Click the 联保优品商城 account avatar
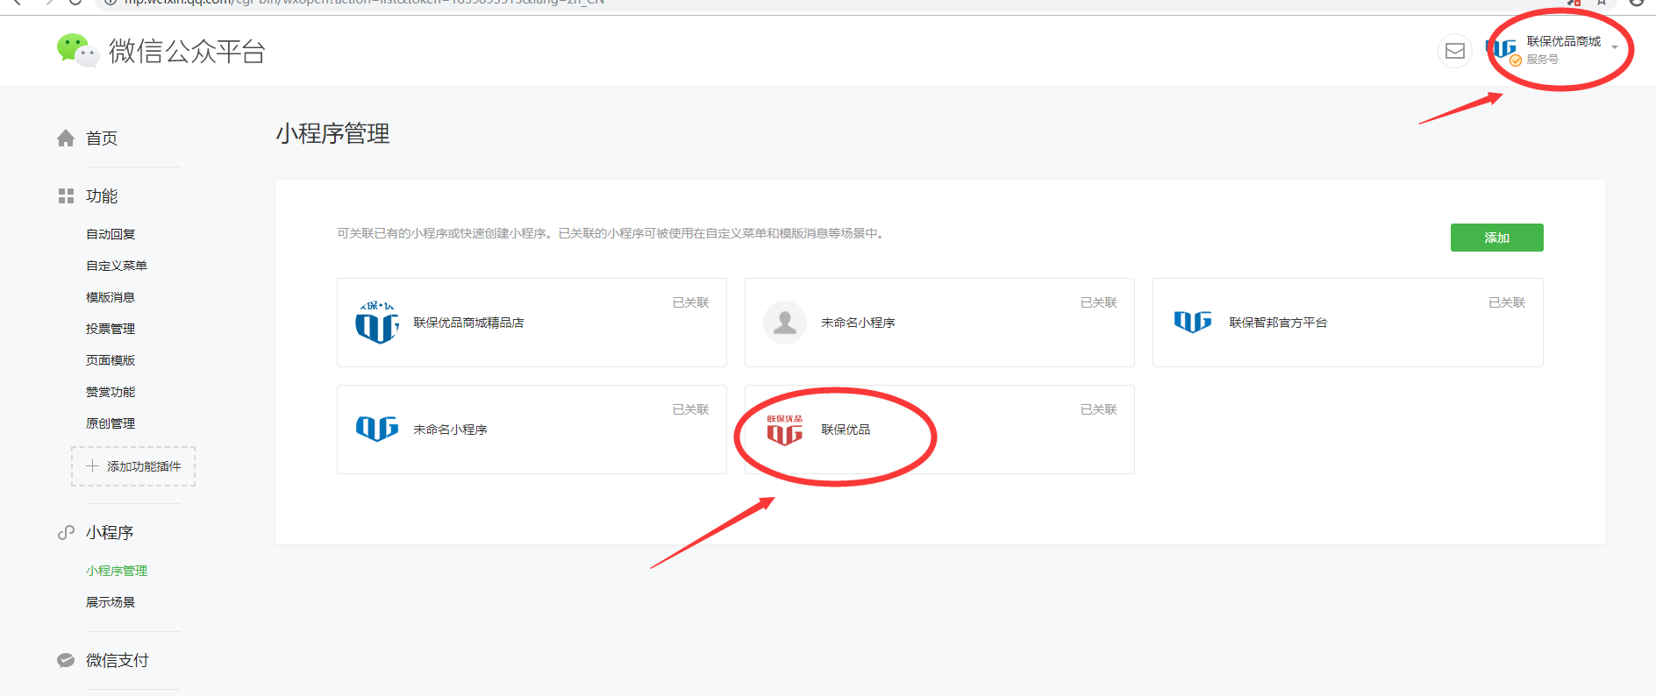Image resolution: width=1656 pixels, height=696 pixels. click(1503, 50)
